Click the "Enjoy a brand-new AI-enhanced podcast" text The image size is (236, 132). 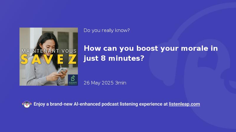click(76, 104)
